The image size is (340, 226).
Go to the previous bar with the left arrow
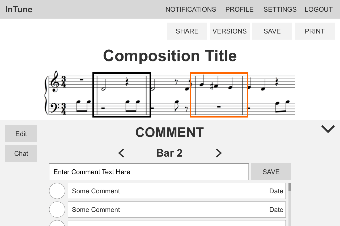pyautogui.click(x=121, y=153)
